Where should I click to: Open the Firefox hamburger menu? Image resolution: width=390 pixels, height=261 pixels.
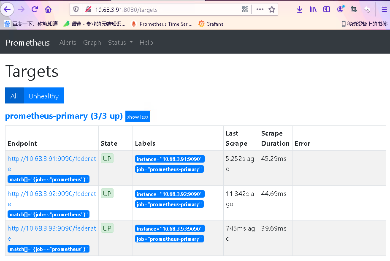click(x=384, y=9)
